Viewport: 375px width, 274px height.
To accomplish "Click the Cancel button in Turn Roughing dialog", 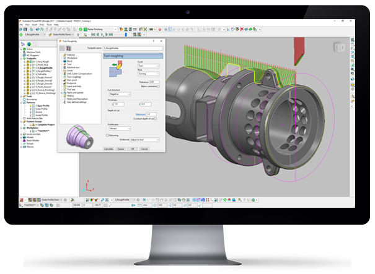I will [144, 149].
